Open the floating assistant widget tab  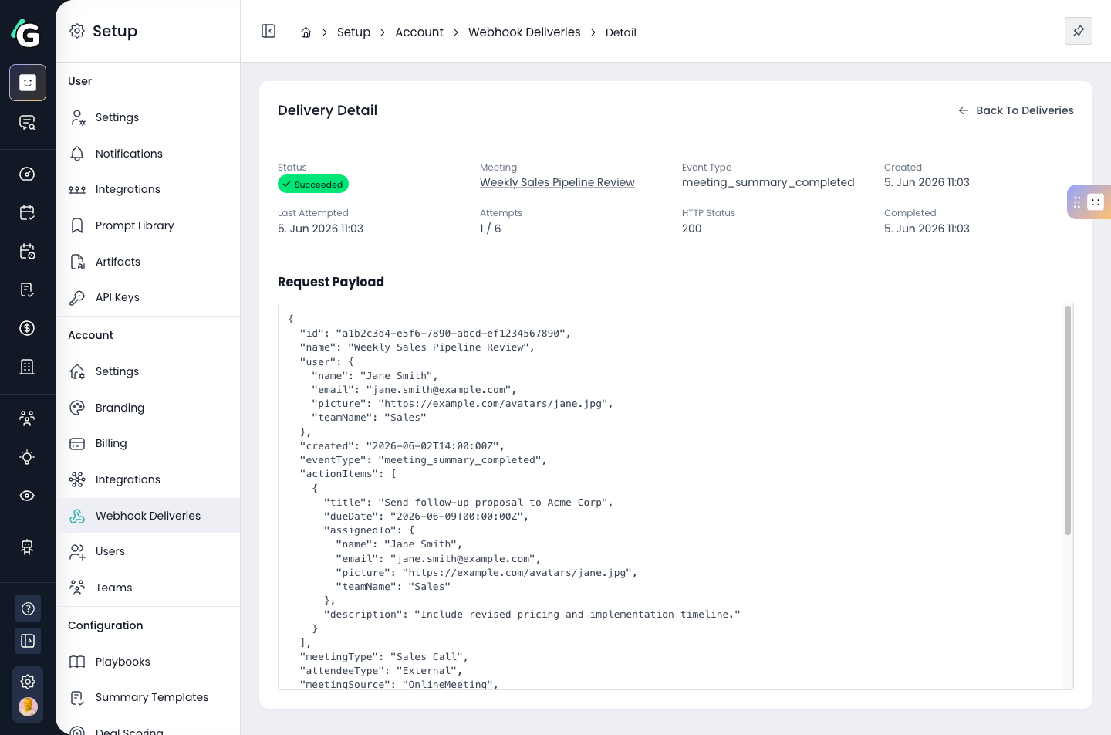coord(1089,202)
